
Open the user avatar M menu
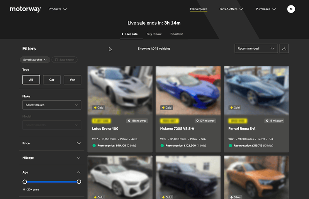click(291, 9)
